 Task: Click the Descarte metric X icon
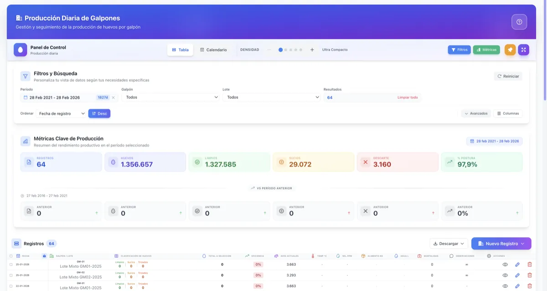coord(365,162)
